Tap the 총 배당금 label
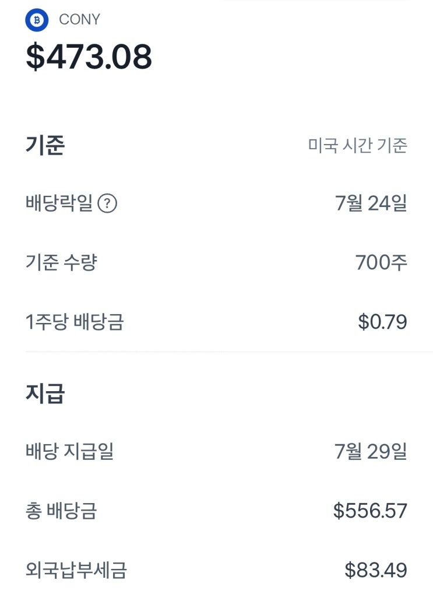The image size is (433, 601). [x=61, y=511]
